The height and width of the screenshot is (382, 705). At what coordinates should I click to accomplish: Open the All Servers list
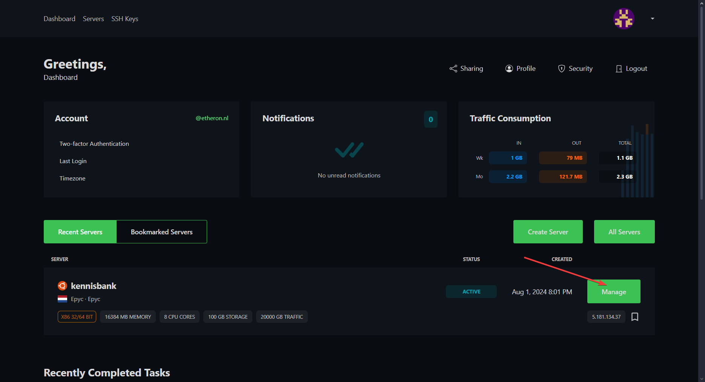click(624, 232)
